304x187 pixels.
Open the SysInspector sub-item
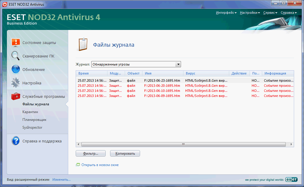32,127
